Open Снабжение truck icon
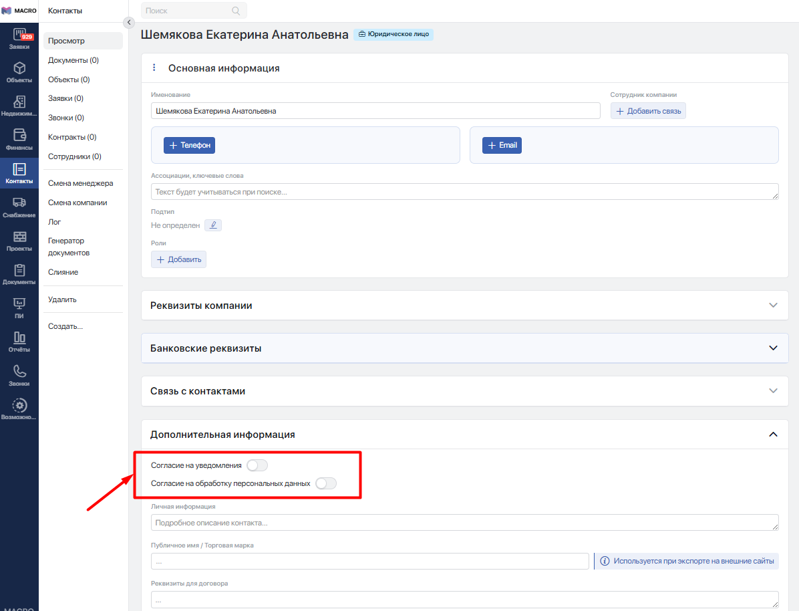Image resolution: width=799 pixels, height=611 pixels. coord(19,207)
